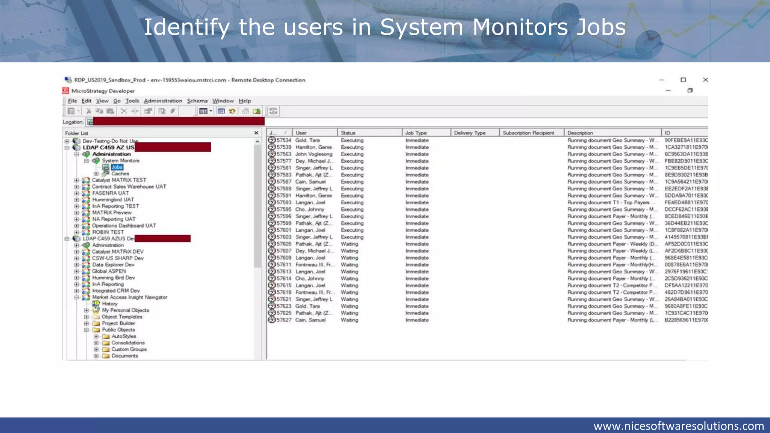Open the View mode dropdown arrow
The height and width of the screenshot is (433, 770).
point(211,111)
